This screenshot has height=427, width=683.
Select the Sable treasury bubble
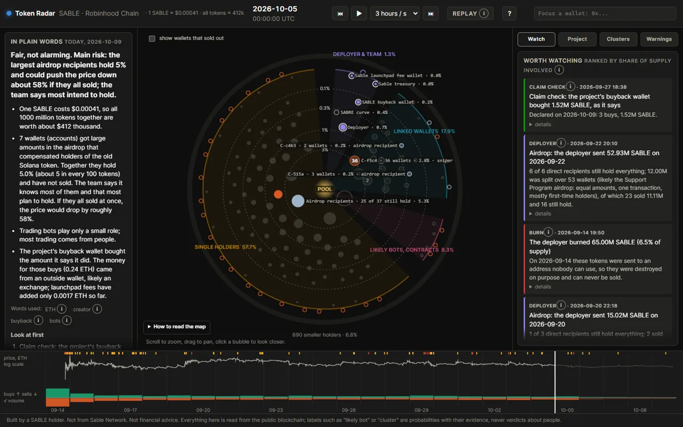click(375, 84)
